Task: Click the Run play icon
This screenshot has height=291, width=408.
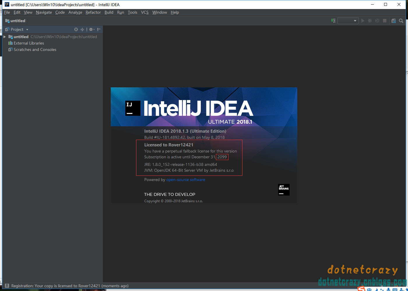Action: pyautogui.click(x=363, y=21)
